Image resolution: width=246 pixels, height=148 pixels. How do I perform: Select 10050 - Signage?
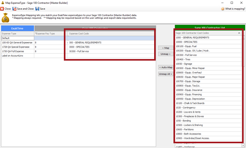[208, 64]
